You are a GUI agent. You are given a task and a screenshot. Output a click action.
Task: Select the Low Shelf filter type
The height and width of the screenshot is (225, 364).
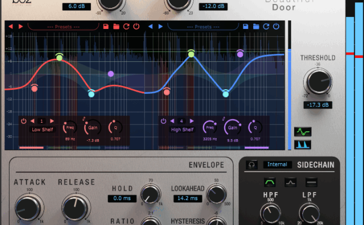43,130
